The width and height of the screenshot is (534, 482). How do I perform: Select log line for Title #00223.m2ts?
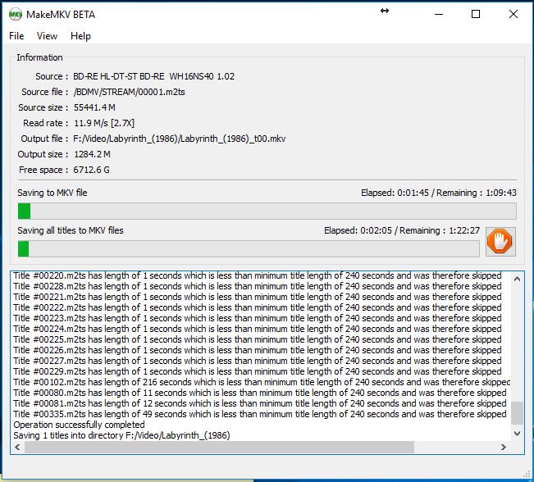coord(258,318)
